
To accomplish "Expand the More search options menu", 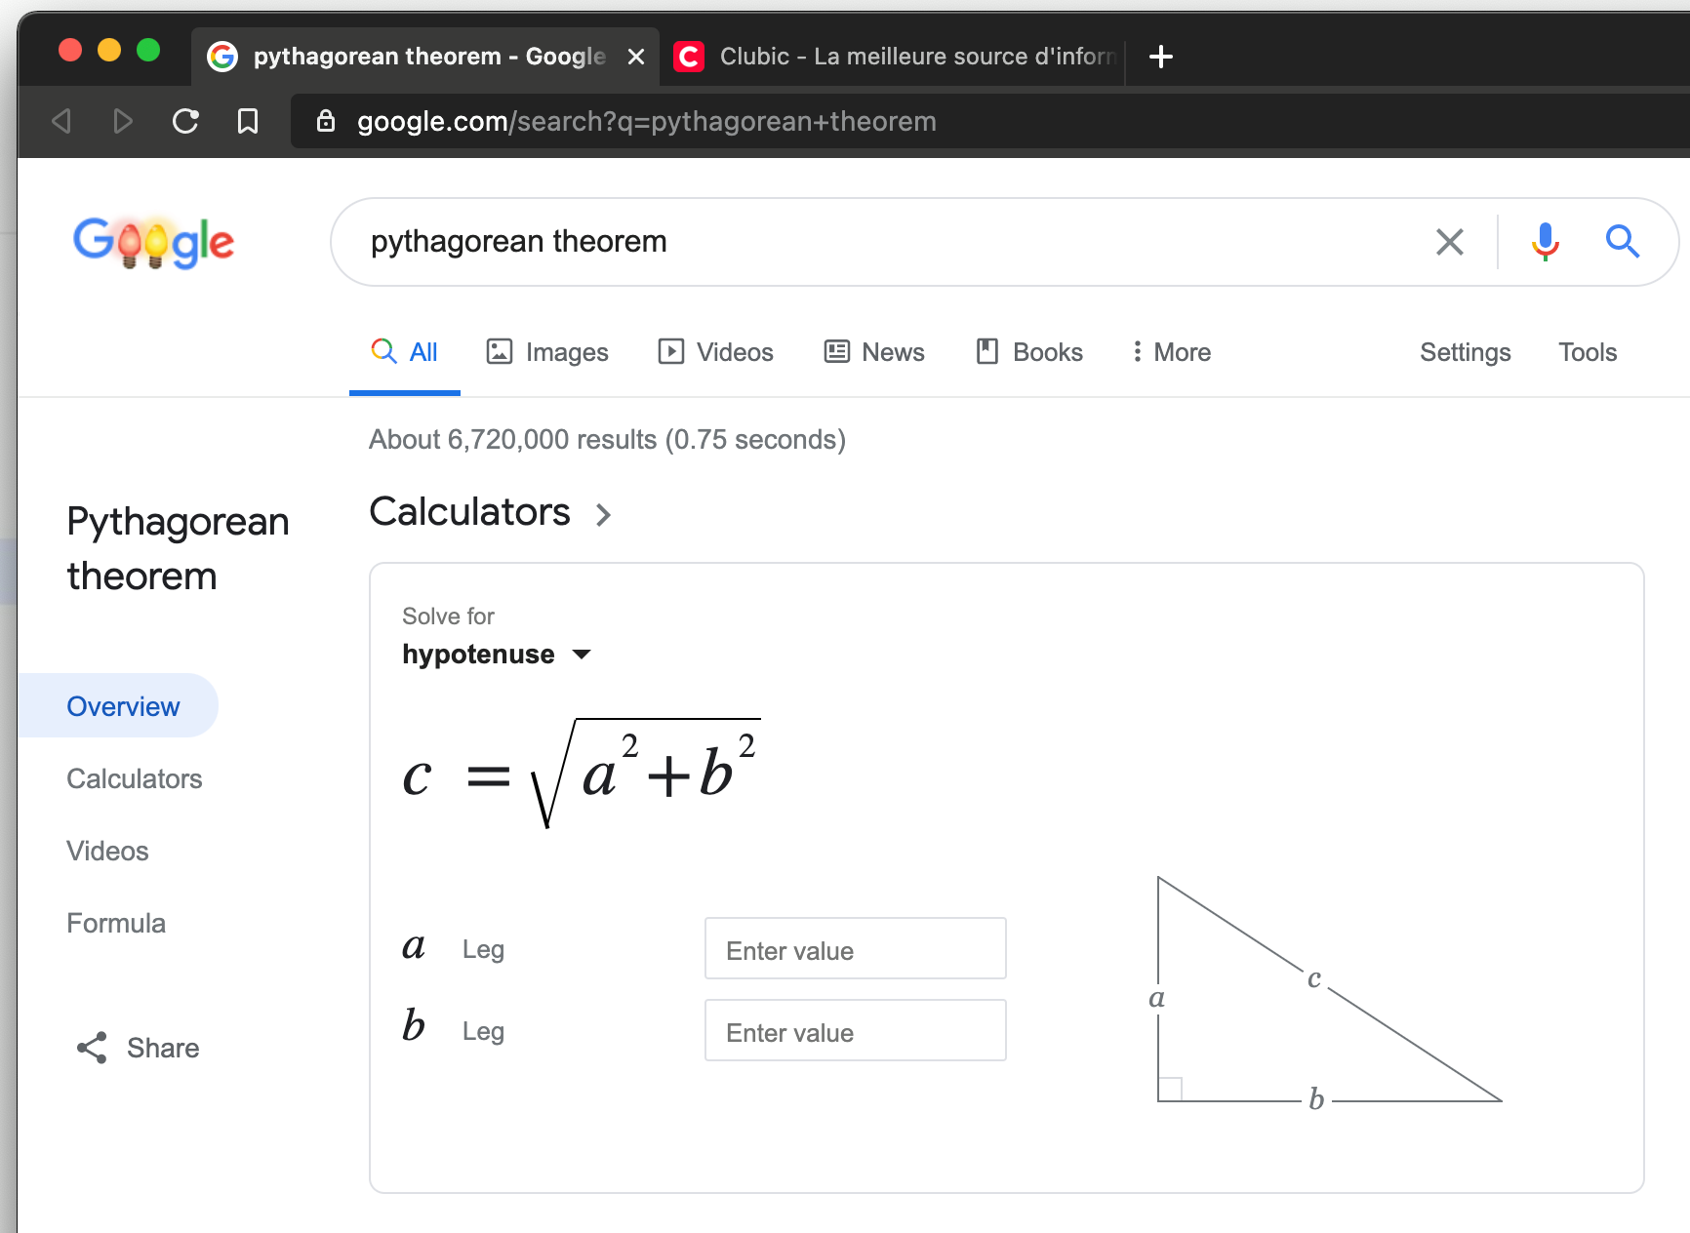I will [1171, 352].
